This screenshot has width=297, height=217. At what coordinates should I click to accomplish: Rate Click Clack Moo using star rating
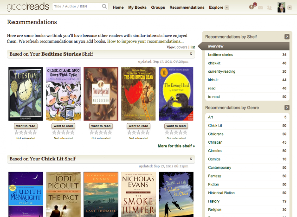click(x=63, y=133)
